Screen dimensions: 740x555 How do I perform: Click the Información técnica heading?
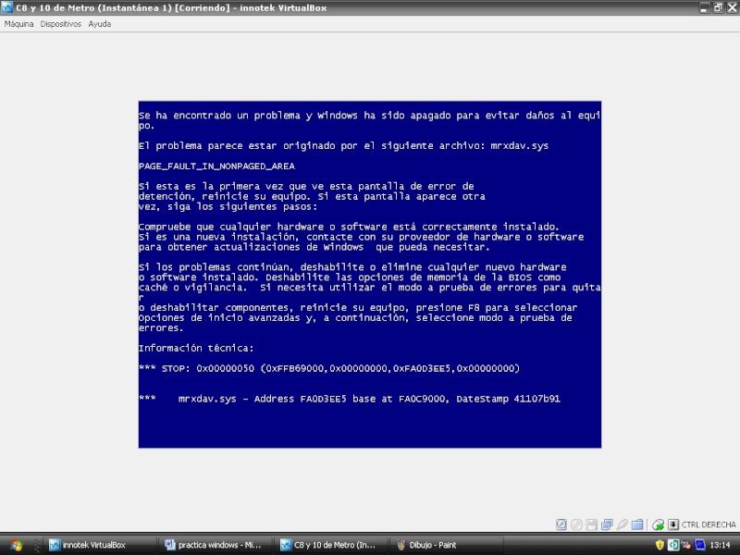tap(196, 349)
